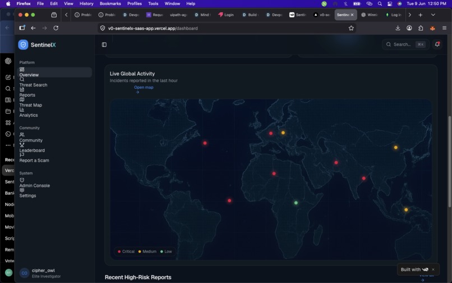452x283 pixels.
Task: Open Leaderboard in the sidebar
Action: pyautogui.click(x=32, y=150)
